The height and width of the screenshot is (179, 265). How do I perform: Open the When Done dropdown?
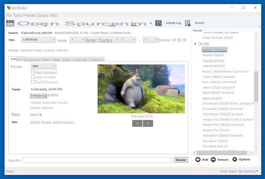(x=239, y=171)
